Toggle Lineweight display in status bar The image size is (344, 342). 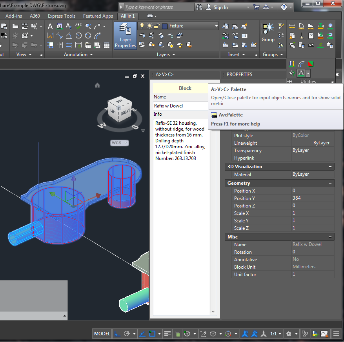167,334
